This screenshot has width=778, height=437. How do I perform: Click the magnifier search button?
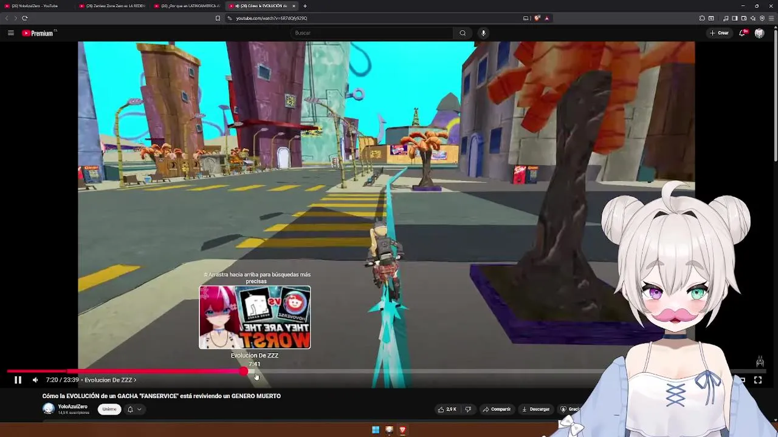coord(463,33)
